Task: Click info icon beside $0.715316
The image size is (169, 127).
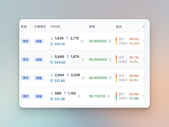Action: click(109, 96)
